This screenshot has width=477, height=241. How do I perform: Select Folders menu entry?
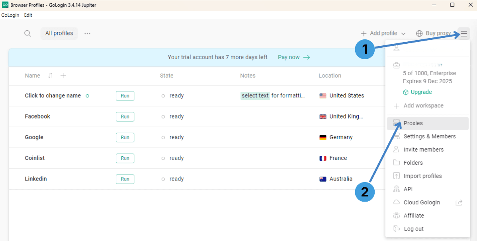[428, 163]
